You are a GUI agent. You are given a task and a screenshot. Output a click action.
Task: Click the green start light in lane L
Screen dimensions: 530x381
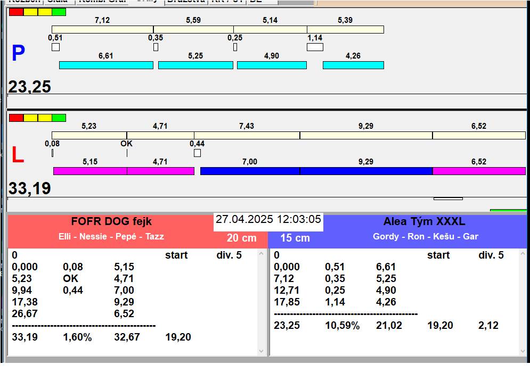(x=59, y=118)
